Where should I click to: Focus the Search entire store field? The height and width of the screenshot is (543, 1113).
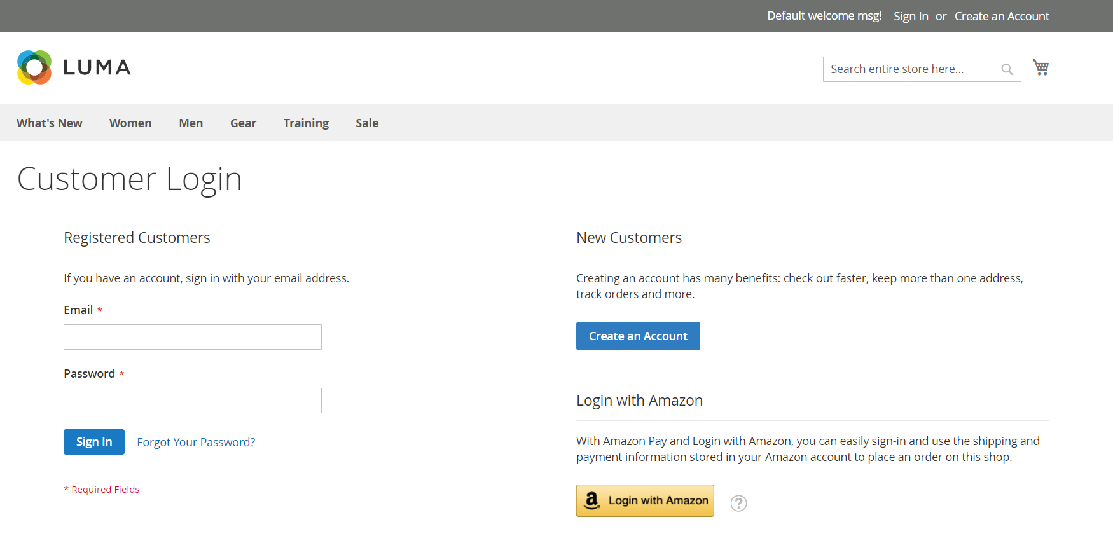click(x=909, y=69)
